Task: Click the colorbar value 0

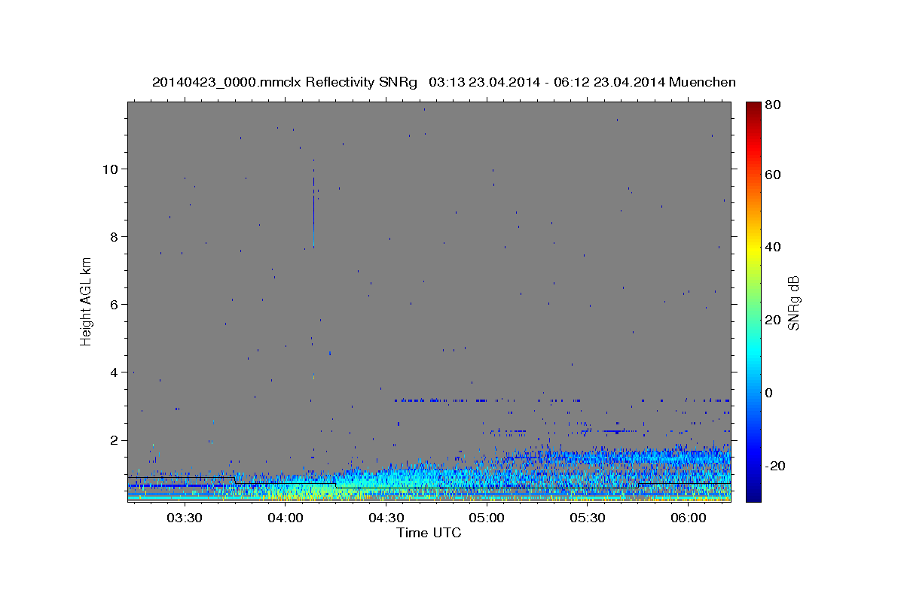Action: click(770, 393)
